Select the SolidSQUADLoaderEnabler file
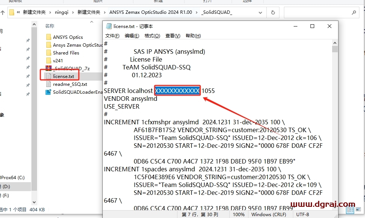The width and height of the screenshot is (365, 218). click(74, 92)
